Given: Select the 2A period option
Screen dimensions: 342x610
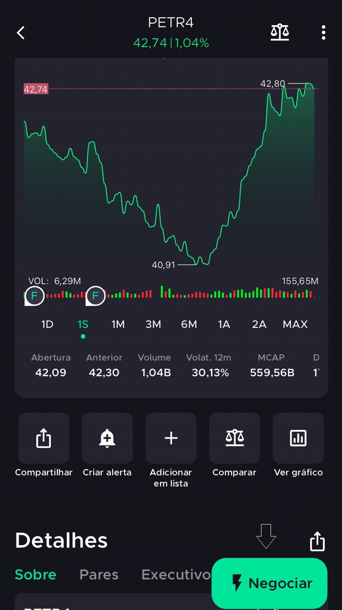Looking at the screenshot, I should 259,324.
